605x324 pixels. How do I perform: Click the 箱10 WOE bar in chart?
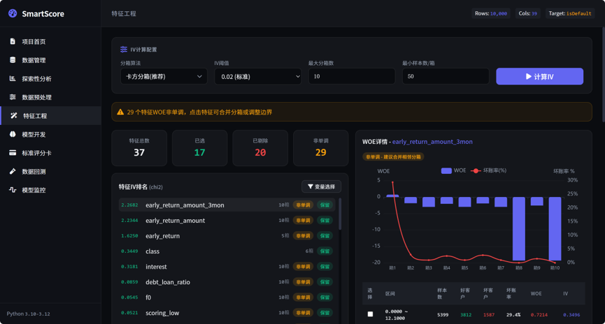[x=555, y=229]
